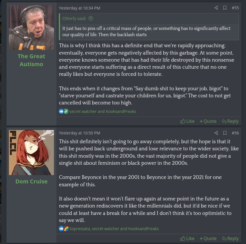This screenshot has width=246, height=244.
Task: Click share icon on post #55
Action: coord(216,8)
